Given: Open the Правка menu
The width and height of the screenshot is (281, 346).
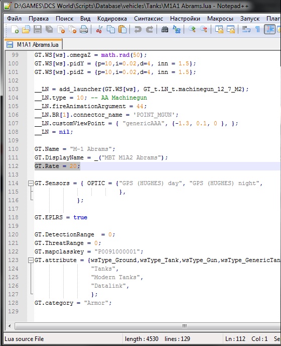Looking at the screenshot, I should coord(39,19).
